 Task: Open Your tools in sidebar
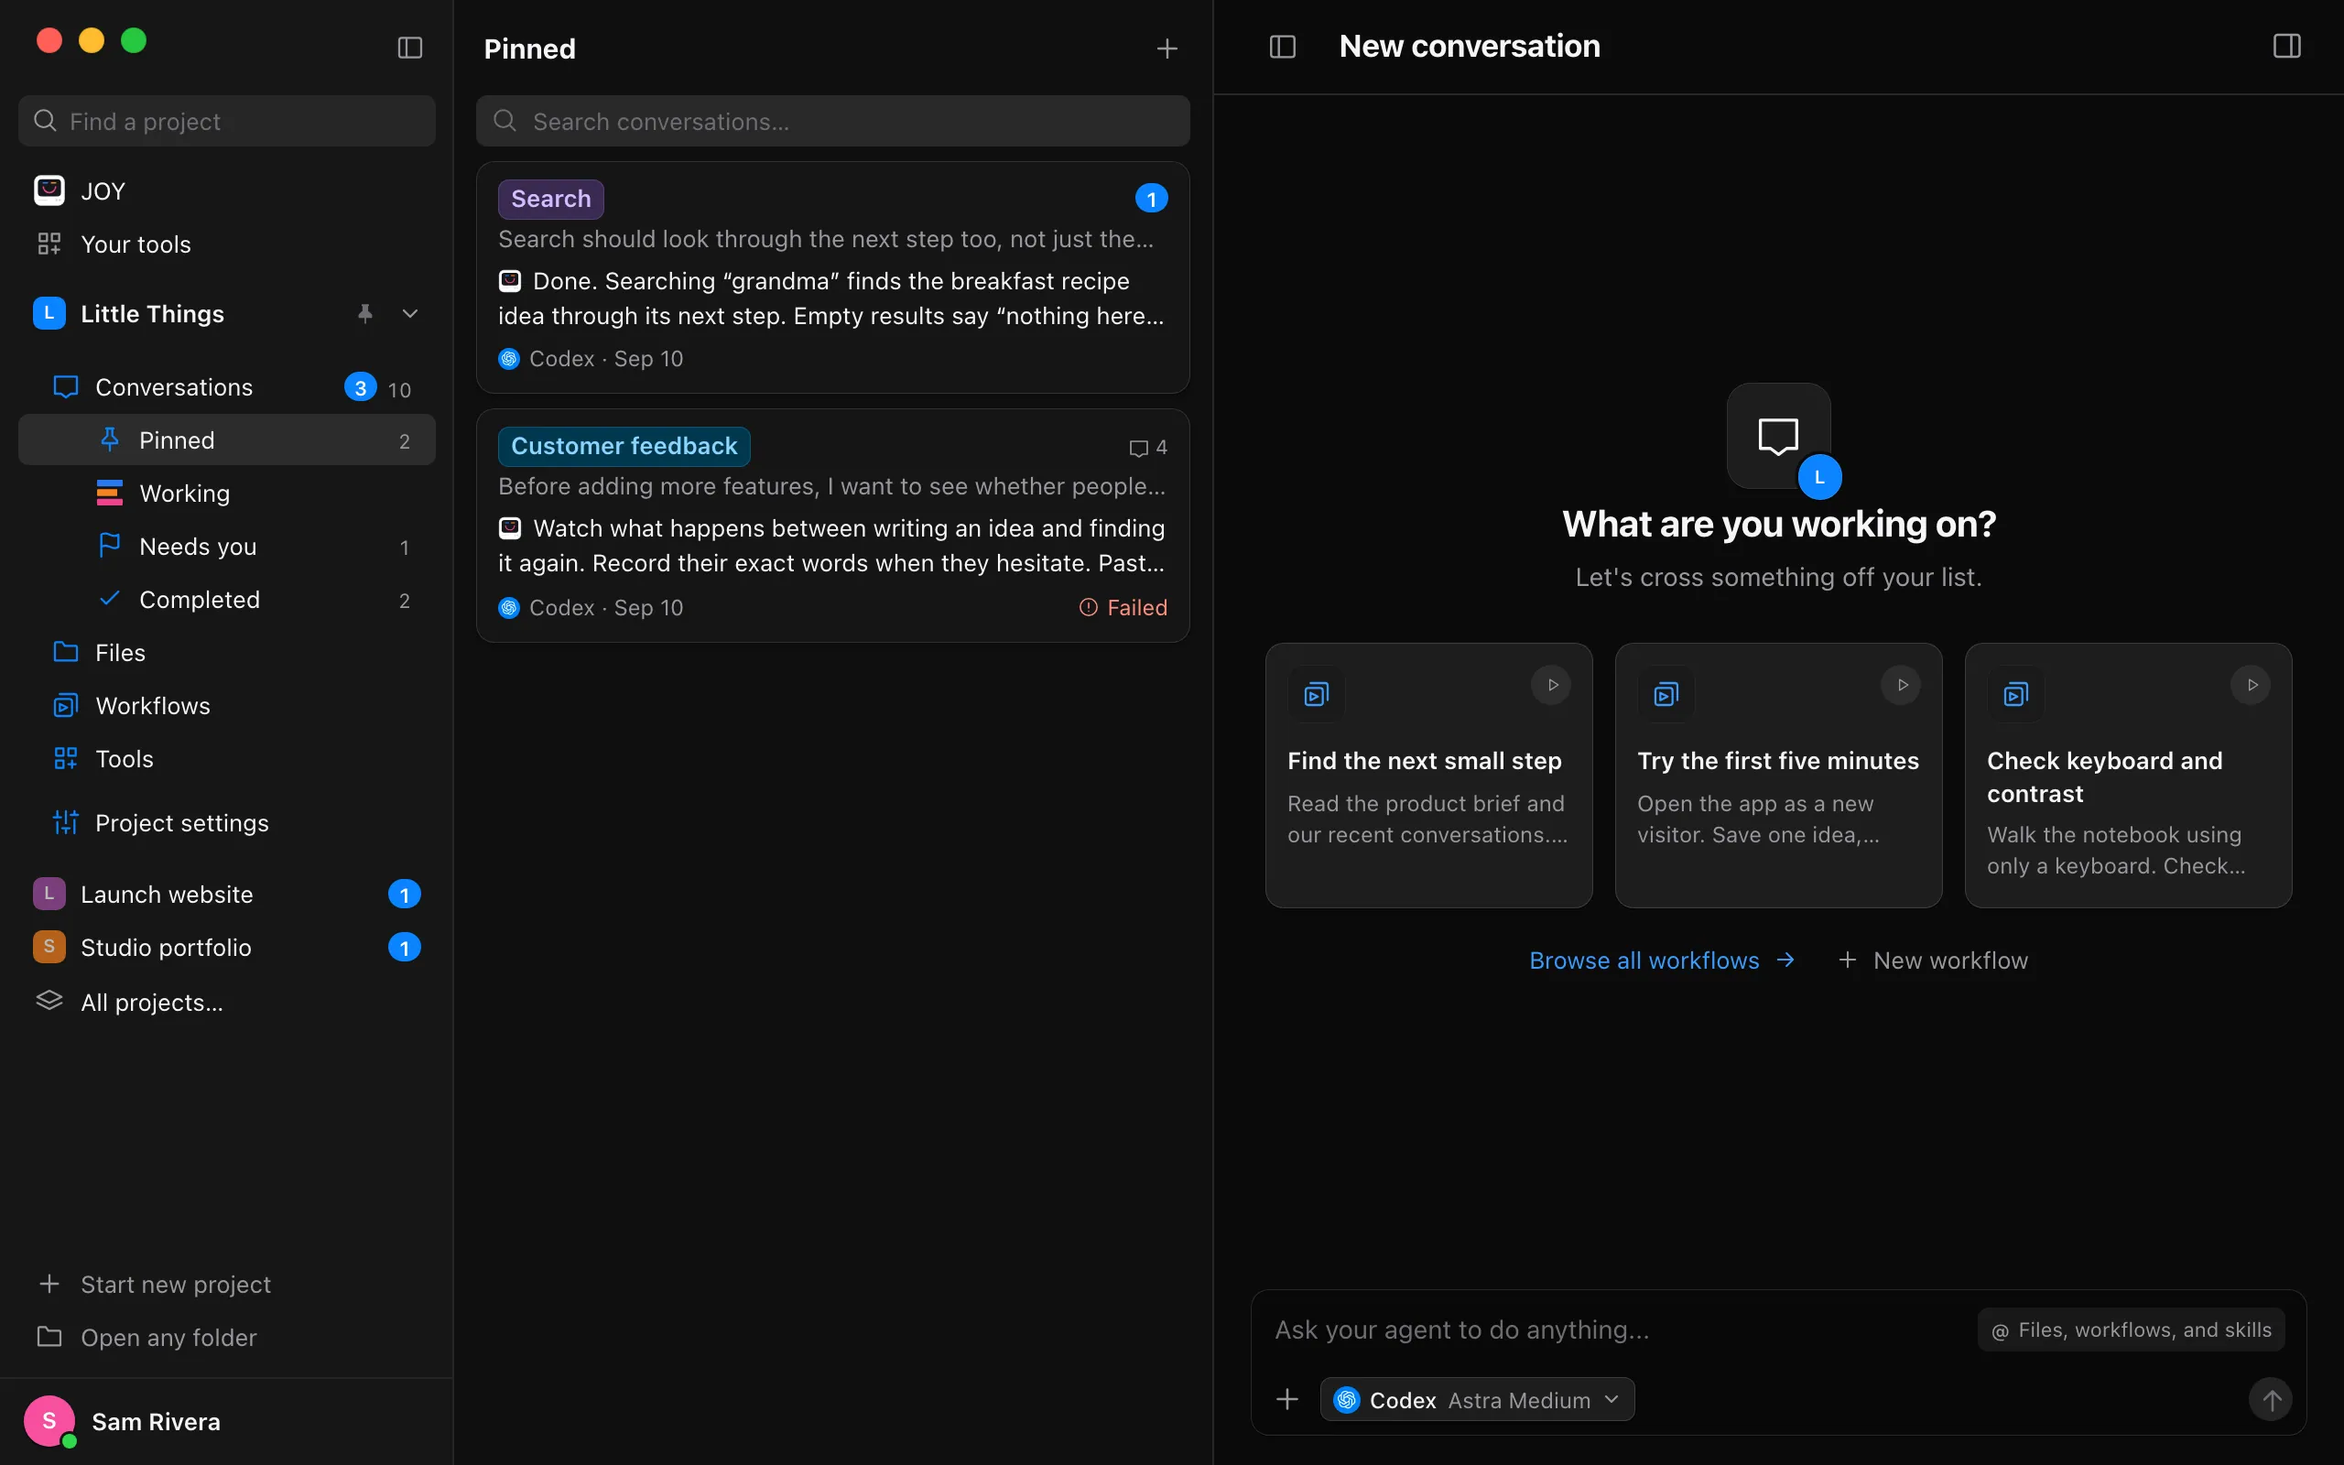[227, 244]
